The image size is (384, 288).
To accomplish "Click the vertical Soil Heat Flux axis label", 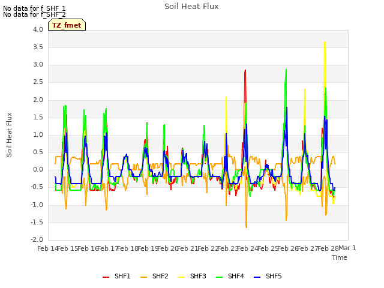I will coord(9,134).
